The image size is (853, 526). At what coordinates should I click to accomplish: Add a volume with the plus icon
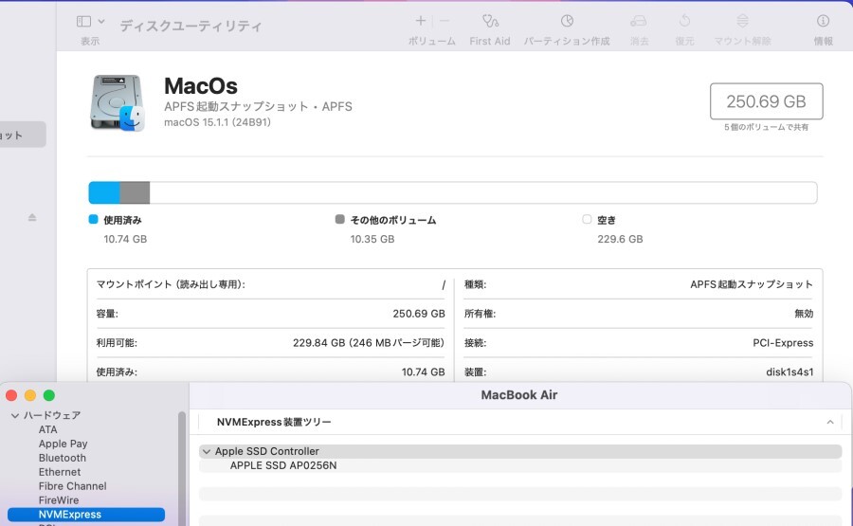421,21
